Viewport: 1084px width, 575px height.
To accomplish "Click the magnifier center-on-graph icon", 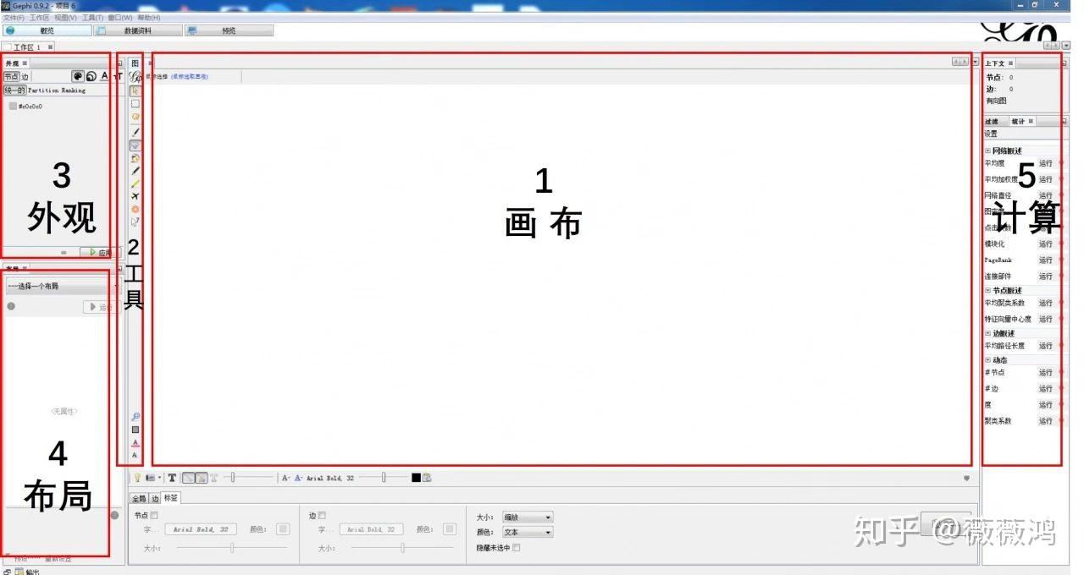I will coord(135,417).
